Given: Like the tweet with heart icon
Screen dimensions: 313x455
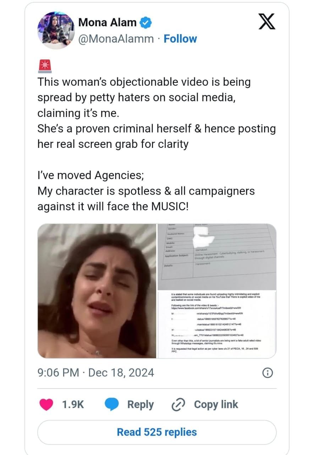Looking at the screenshot, I should [x=46, y=405].
